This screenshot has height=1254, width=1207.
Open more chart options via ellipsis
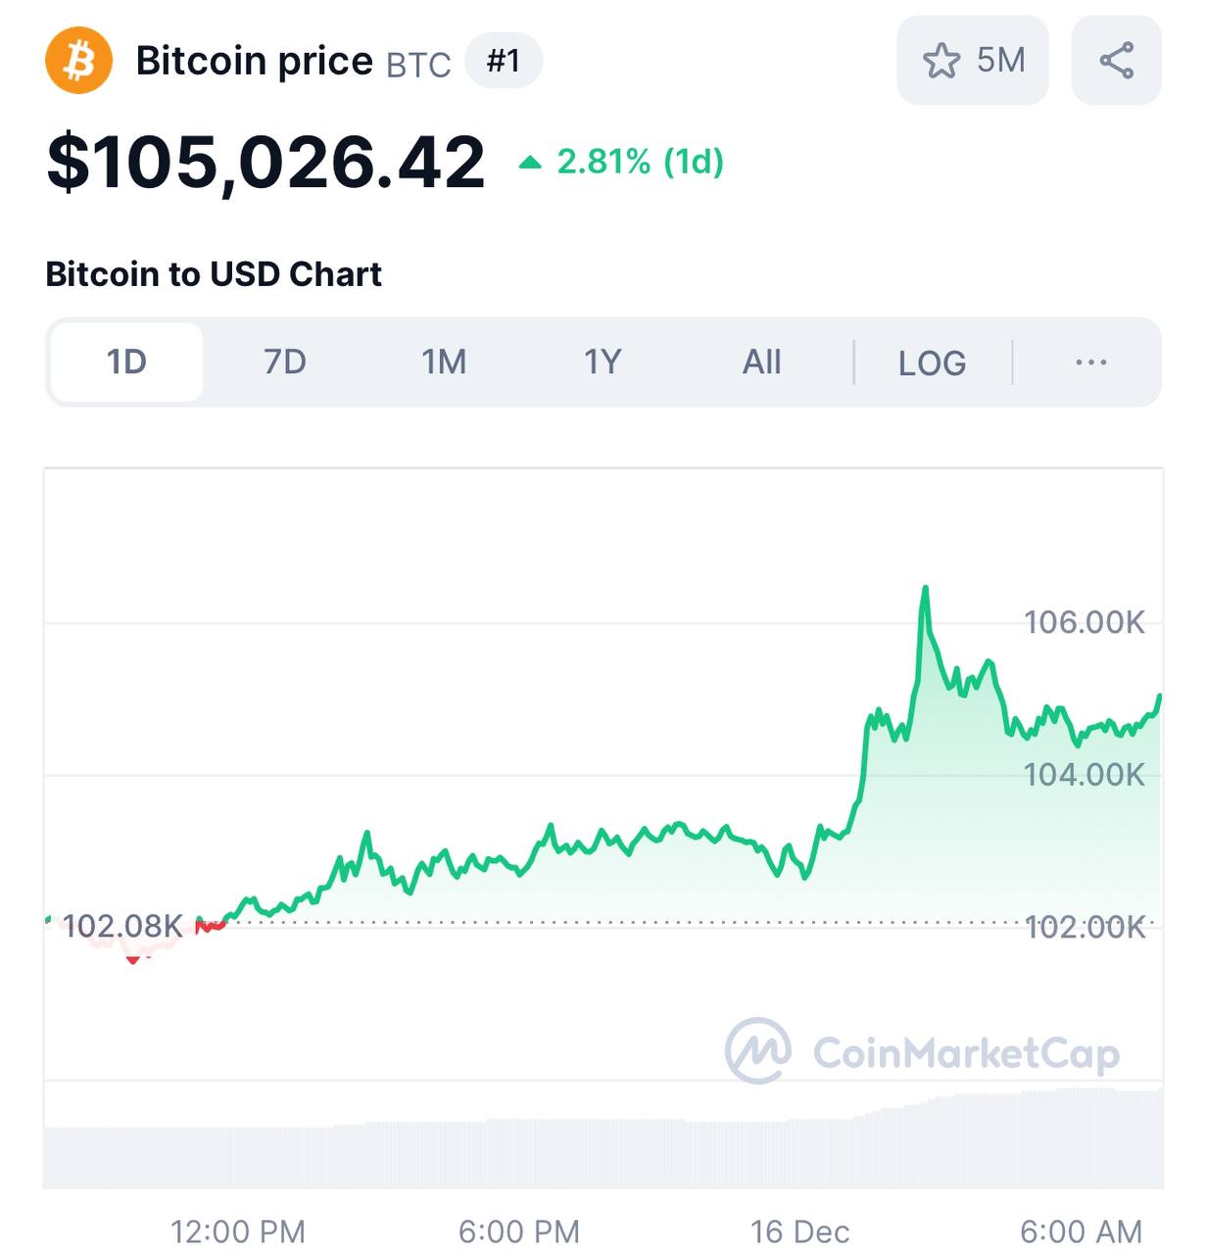[x=1090, y=362]
